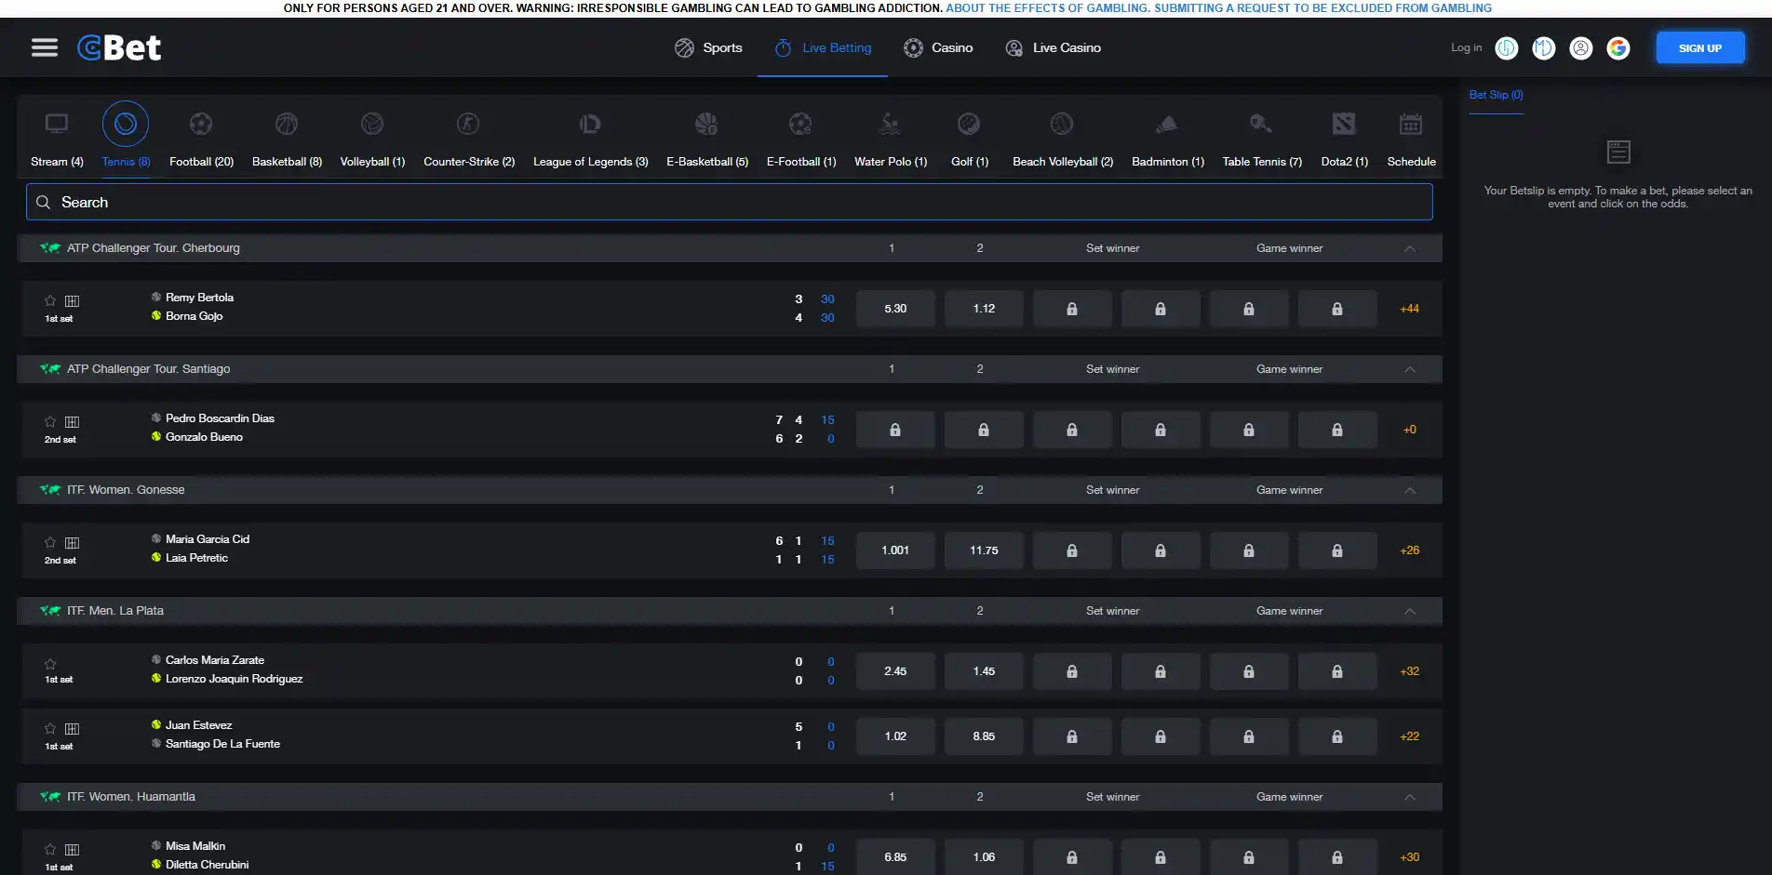Open scoreboard icon for Juan Estevez match
1772x875 pixels.
pyautogui.click(x=72, y=729)
